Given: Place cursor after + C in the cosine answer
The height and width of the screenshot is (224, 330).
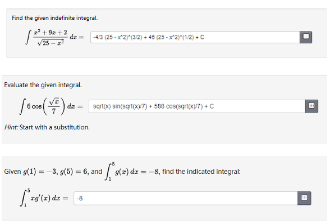Looking at the screenshot, I should point(214,106).
